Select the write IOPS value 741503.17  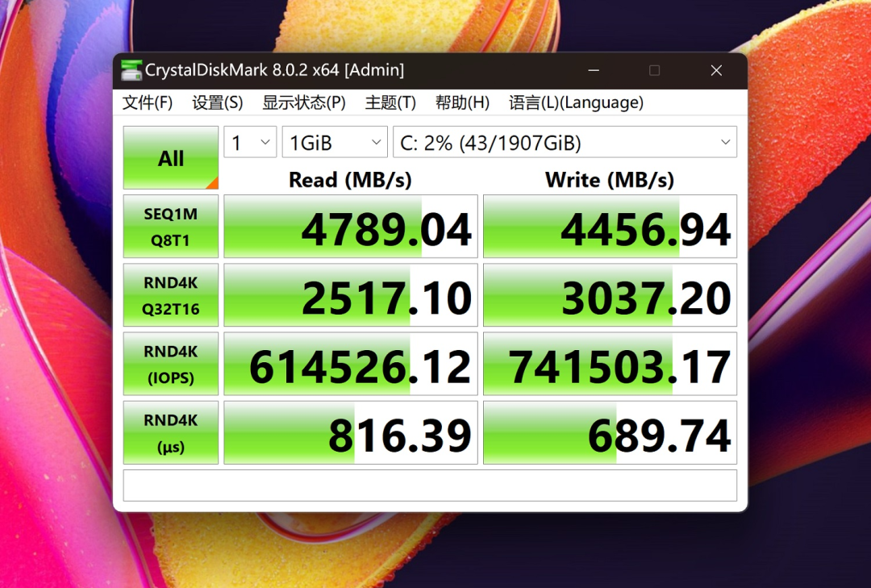610,364
